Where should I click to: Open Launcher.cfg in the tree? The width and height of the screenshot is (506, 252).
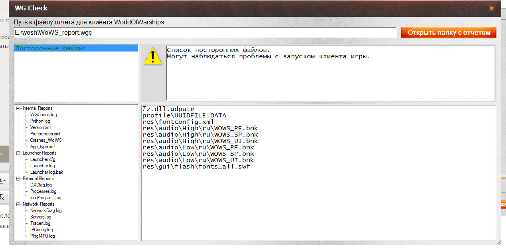(43, 159)
